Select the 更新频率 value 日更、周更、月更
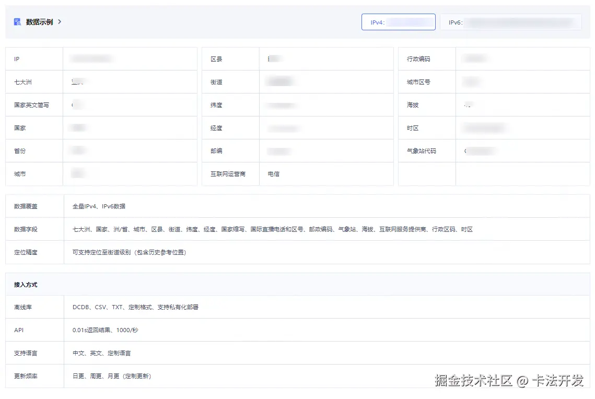This screenshot has width=595, height=399. 111,376
